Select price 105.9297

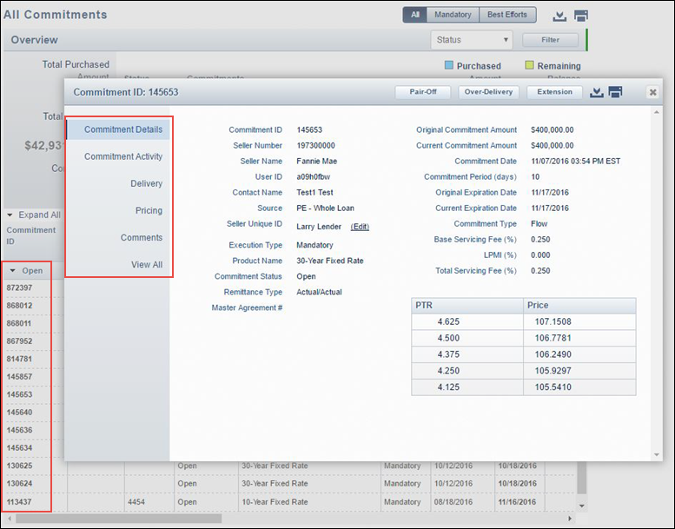pyautogui.click(x=579, y=371)
